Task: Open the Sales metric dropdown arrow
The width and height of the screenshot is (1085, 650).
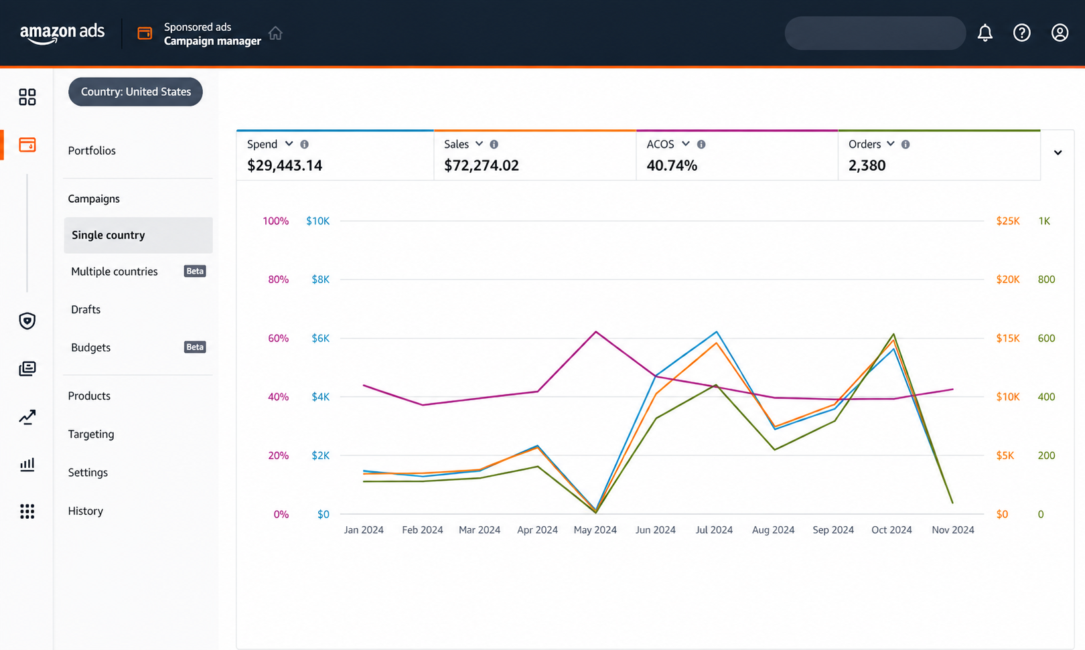Action: (x=479, y=144)
